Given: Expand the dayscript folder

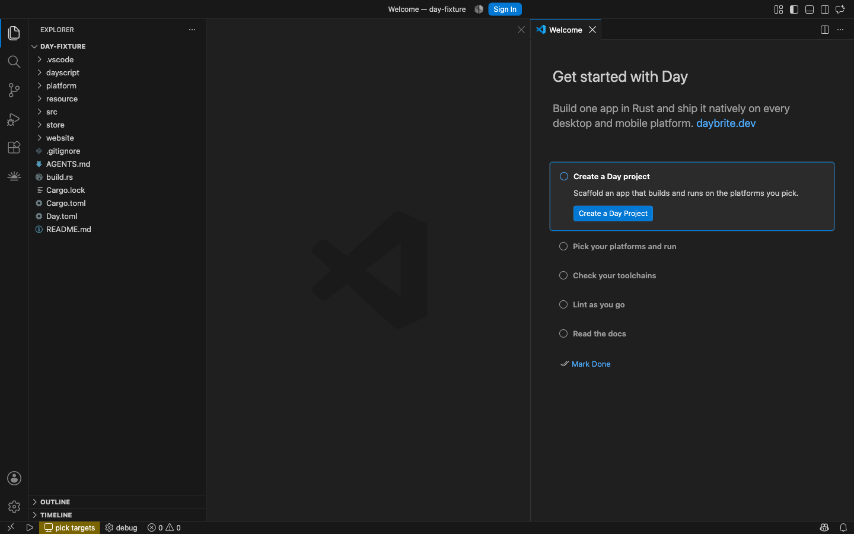Looking at the screenshot, I should click(117, 72).
